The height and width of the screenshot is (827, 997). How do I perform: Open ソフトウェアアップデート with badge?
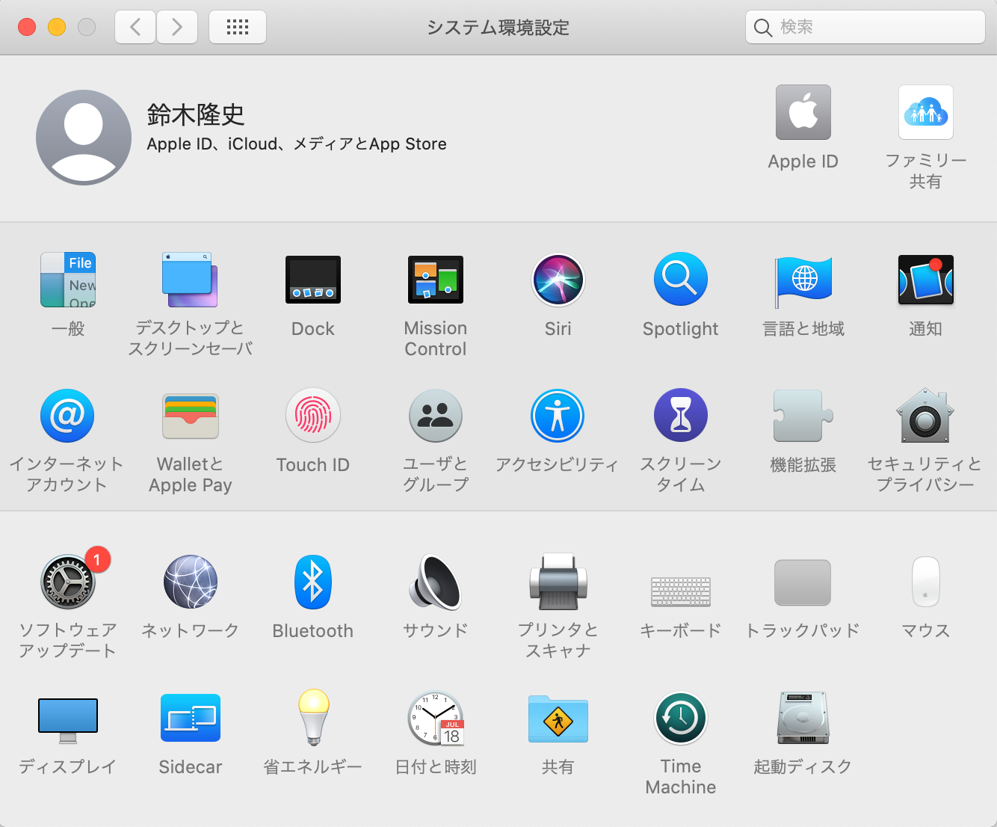tap(67, 582)
